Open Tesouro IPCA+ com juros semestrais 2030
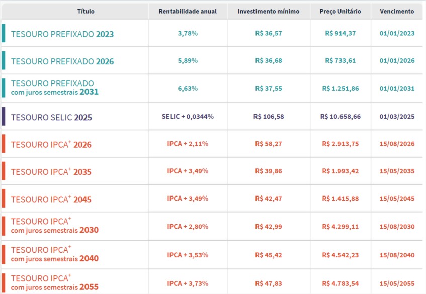426x294 pixels. [x=55, y=226]
